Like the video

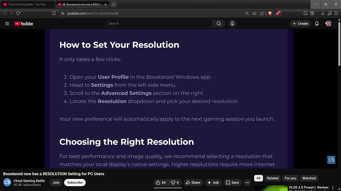[x=161, y=183]
